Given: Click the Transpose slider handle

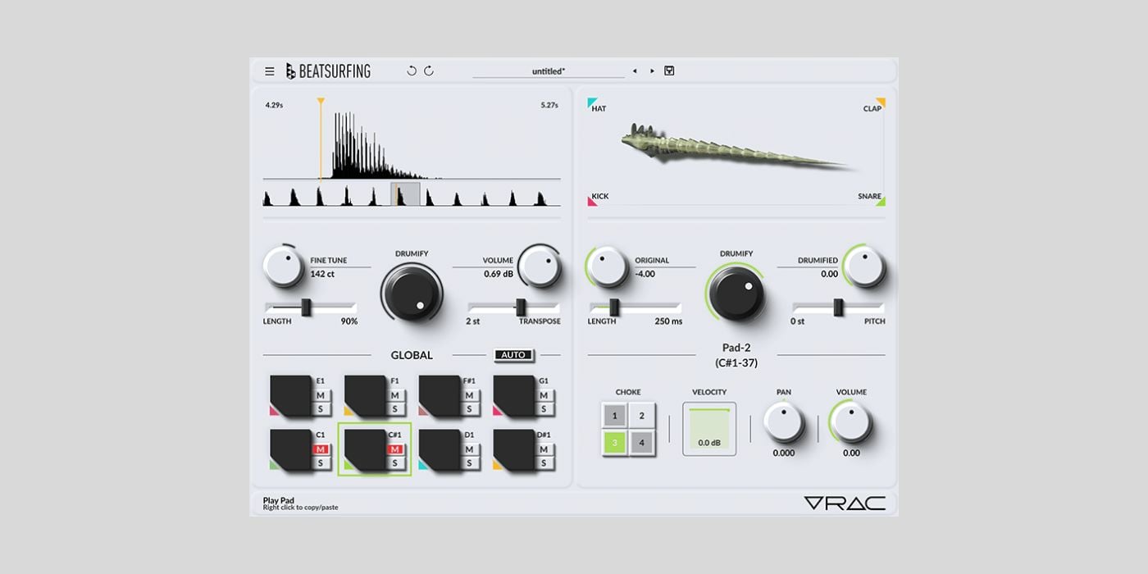Looking at the screenshot, I should click(521, 307).
